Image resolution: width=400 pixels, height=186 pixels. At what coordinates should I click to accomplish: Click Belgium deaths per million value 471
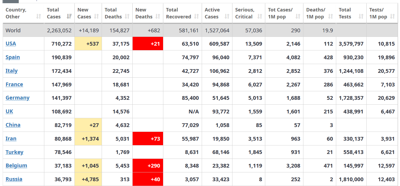tap(328, 166)
